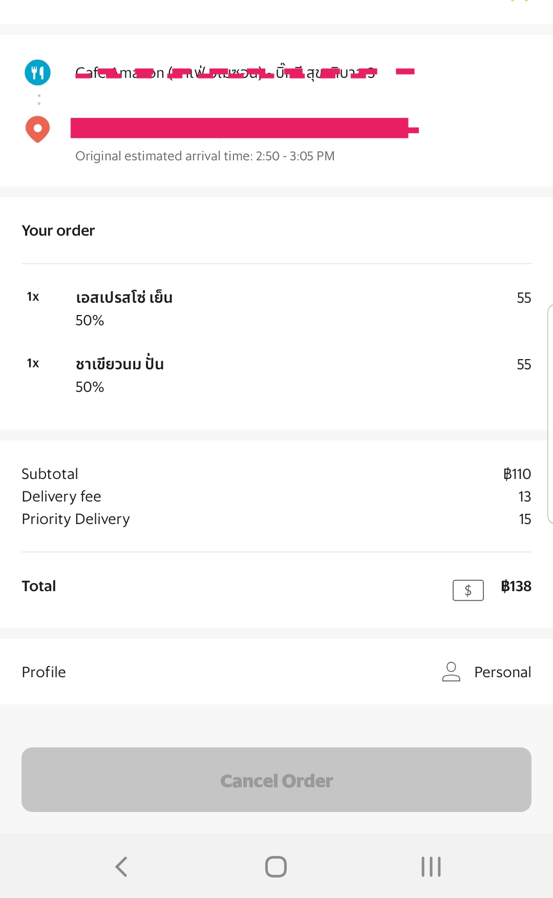The image size is (553, 898).
Task: Tap the Priority Delivery fee row
Action: tap(276, 519)
